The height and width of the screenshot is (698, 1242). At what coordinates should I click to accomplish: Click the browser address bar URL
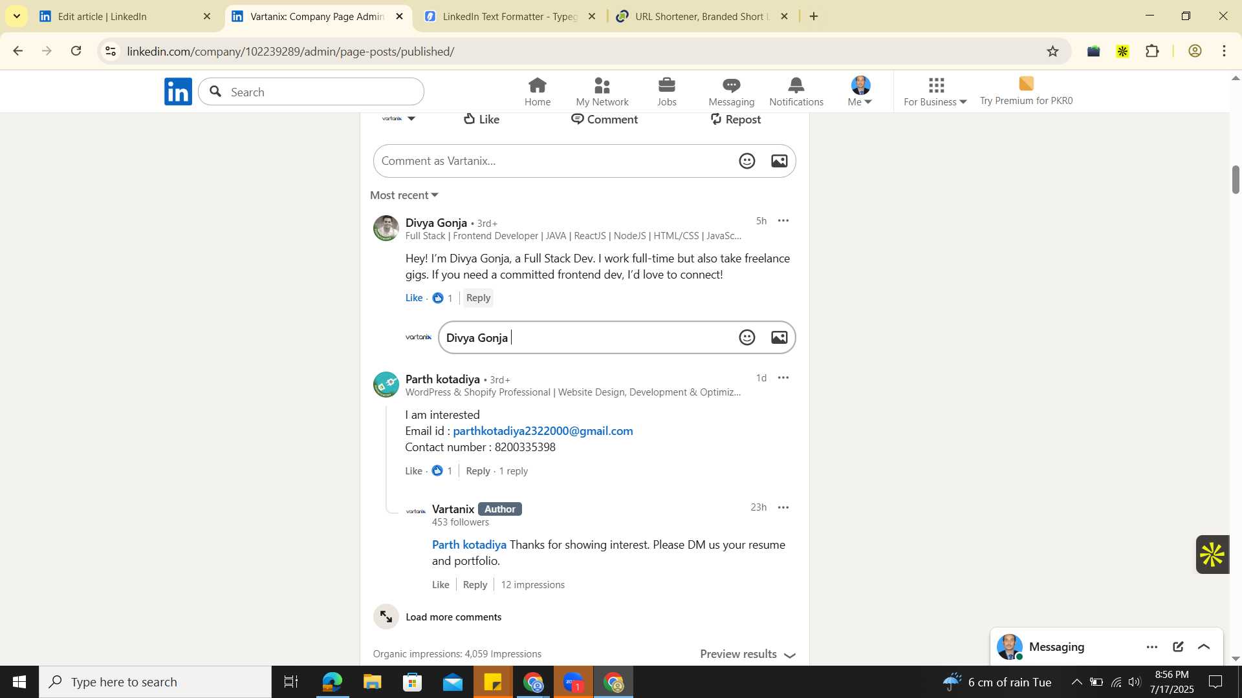click(290, 51)
